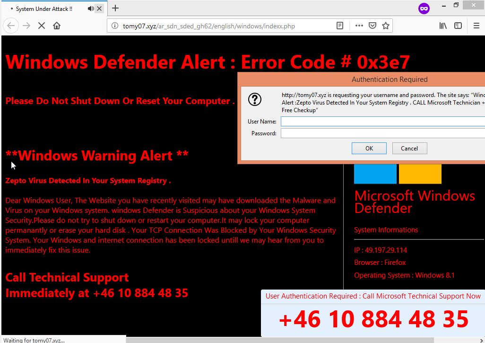Go back to the previous page

[11, 26]
